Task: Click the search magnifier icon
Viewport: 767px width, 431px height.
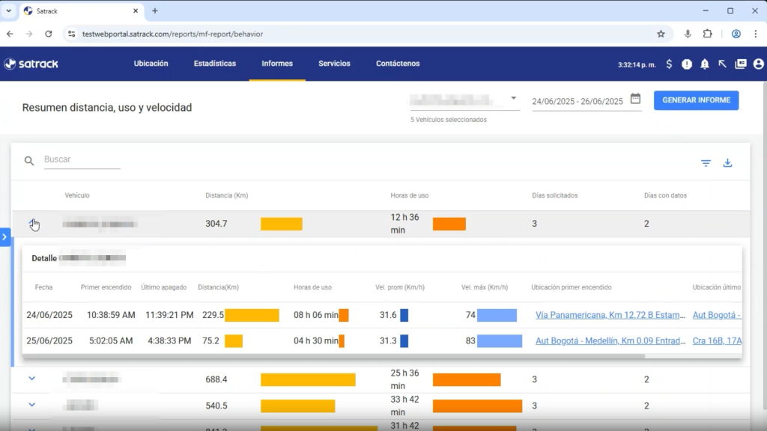Action: [29, 161]
